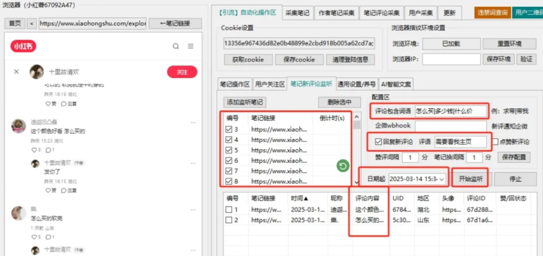Switch to 用户关注区 sub-tab

[x=270, y=84]
